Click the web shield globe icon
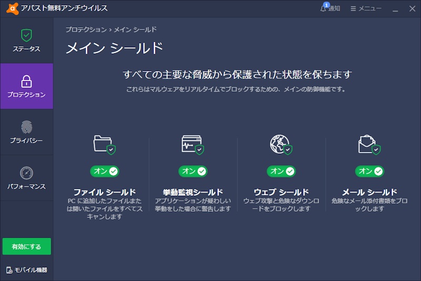The height and width of the screenshot is (281, 421). tap(281, 145)
